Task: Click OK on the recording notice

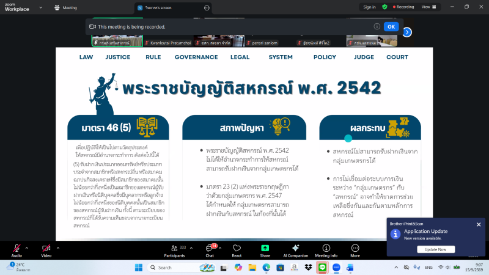Action: tap(391, 27)
